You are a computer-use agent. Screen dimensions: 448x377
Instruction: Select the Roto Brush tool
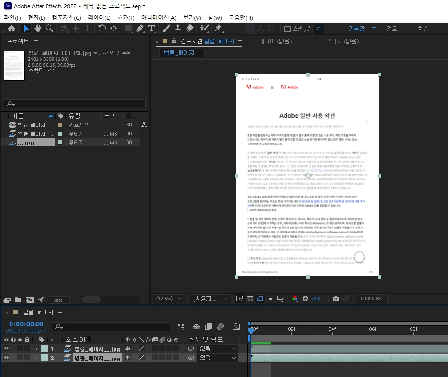204,29
